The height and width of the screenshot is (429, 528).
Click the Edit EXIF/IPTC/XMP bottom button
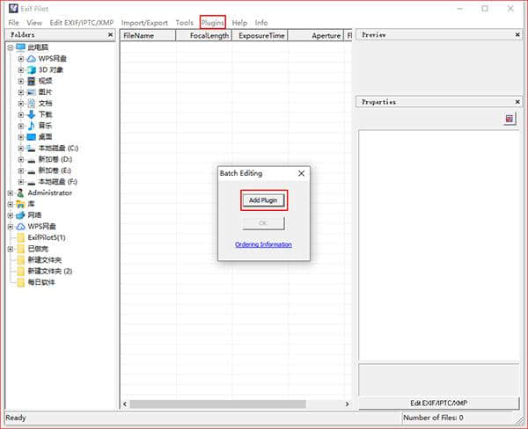point(439,403)
